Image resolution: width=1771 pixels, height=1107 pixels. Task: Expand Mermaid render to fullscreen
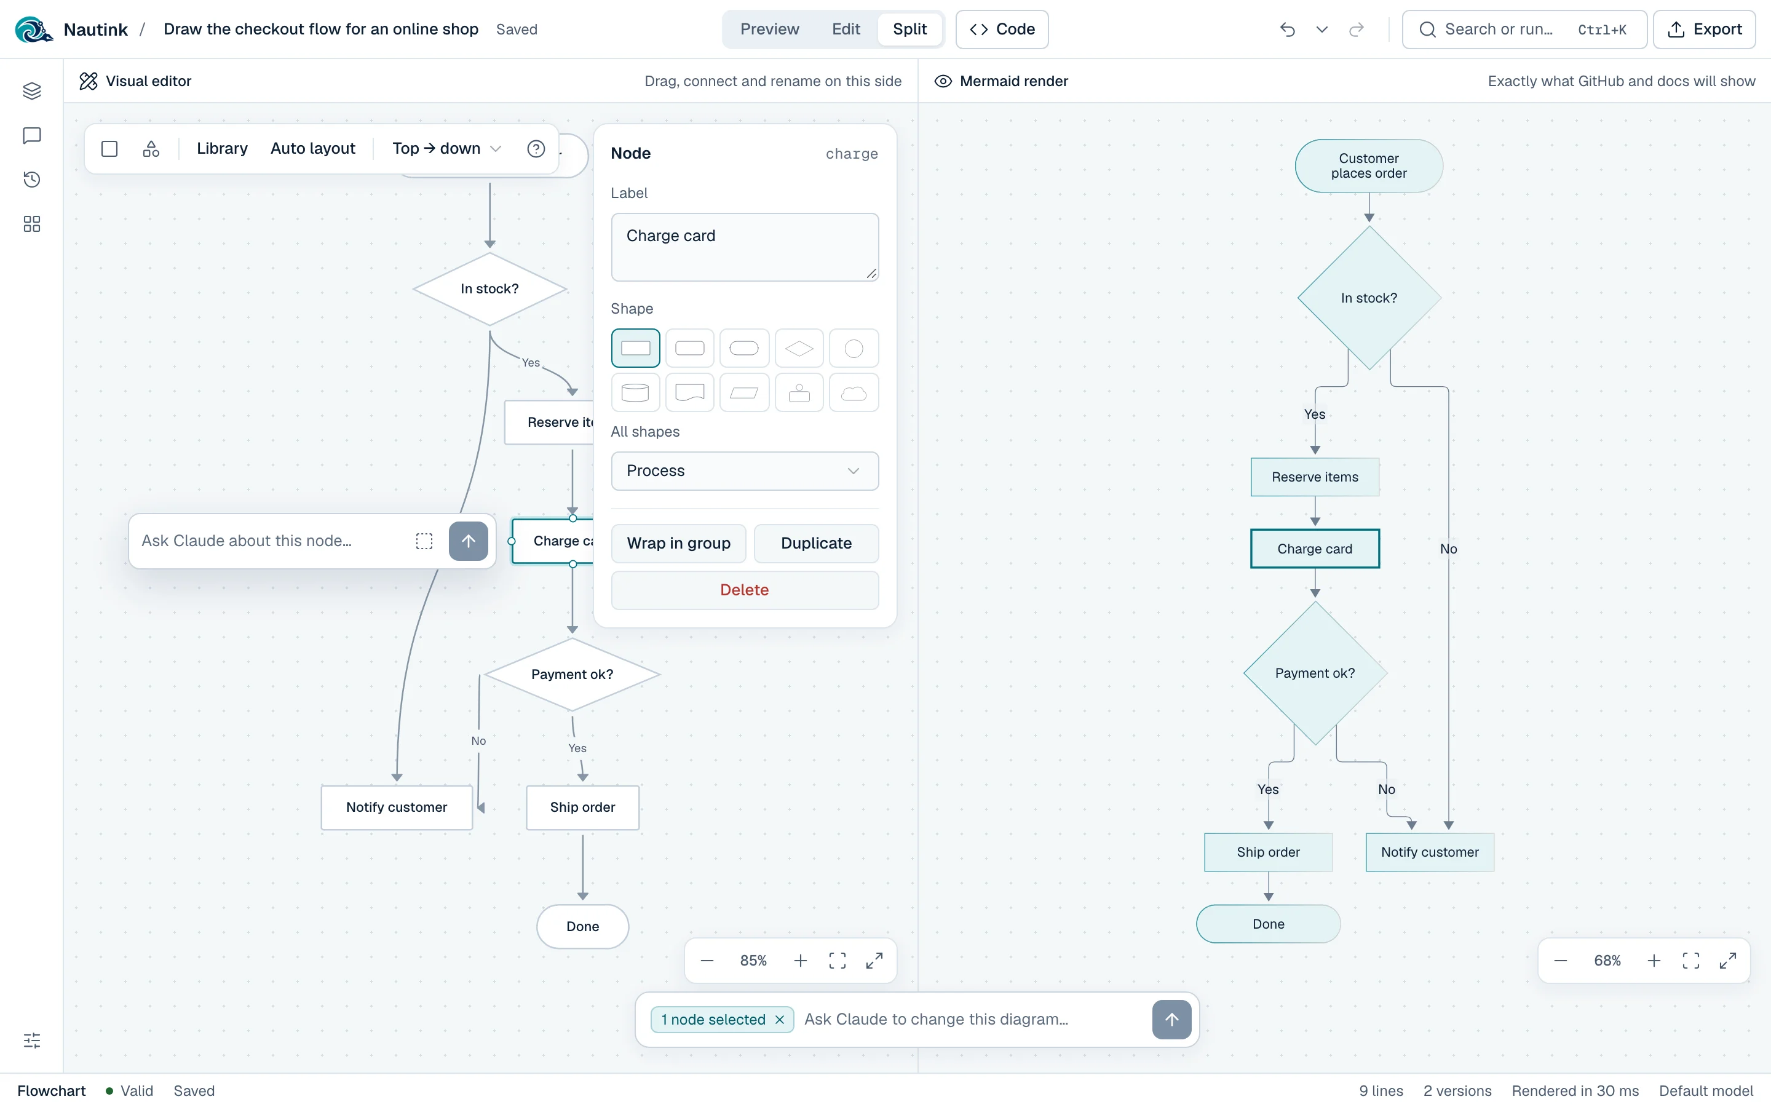point(1728,961)
